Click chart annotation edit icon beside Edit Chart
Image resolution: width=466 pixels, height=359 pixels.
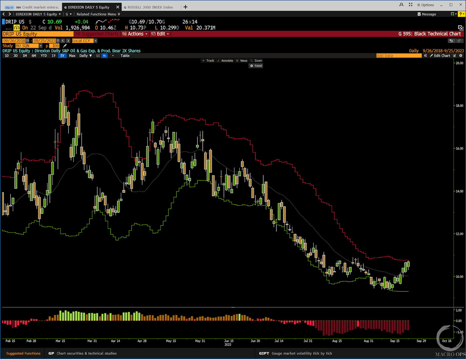point(455,56)
